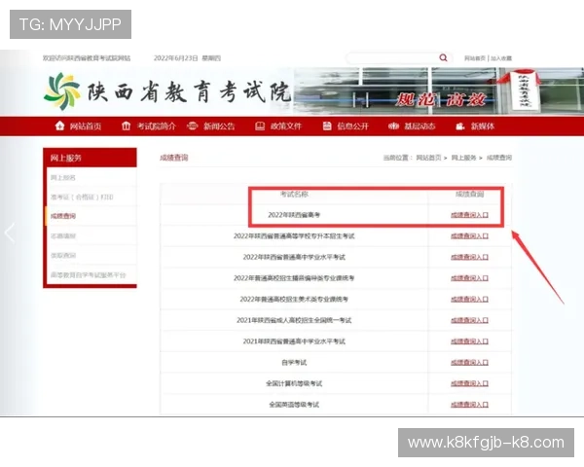
Task: Click the pinwheel logo of 陕西省教育考试院
Action: [62, 91]
